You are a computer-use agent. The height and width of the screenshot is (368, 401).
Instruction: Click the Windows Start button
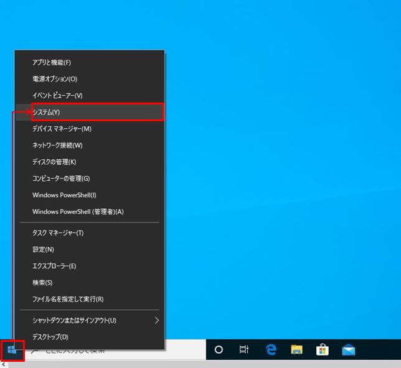point(12,349)
